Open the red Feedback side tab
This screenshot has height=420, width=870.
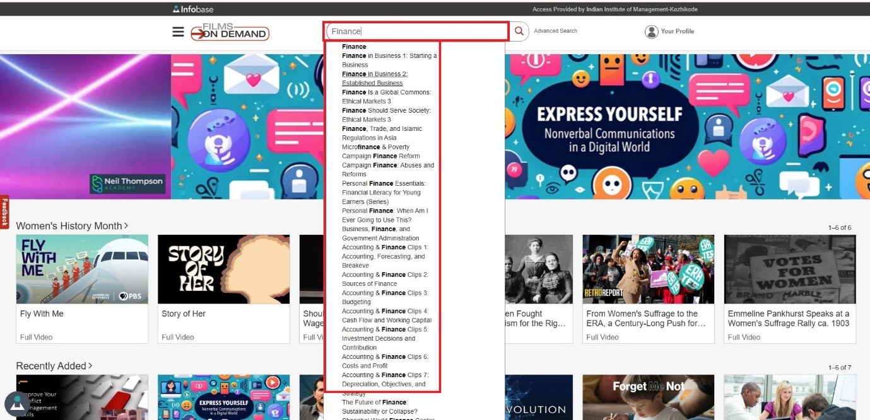click(x=4, y=212)
